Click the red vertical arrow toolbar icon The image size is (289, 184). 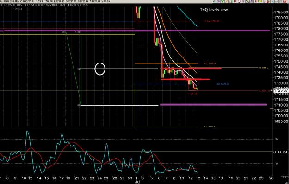coord(256,1)
